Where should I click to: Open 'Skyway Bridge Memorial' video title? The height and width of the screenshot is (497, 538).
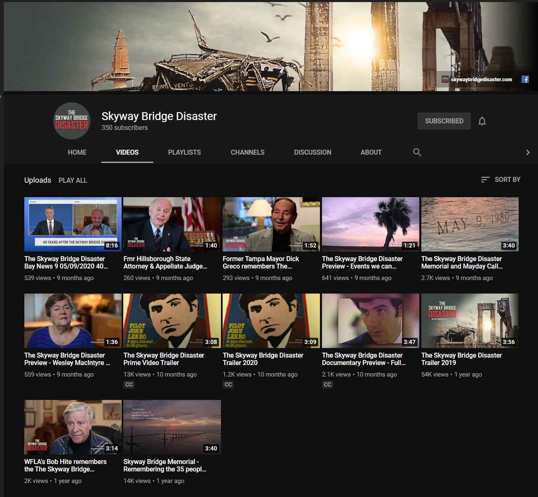[165, 465]
